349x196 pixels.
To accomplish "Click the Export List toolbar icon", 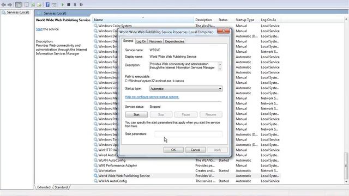I will pos(39,4).
